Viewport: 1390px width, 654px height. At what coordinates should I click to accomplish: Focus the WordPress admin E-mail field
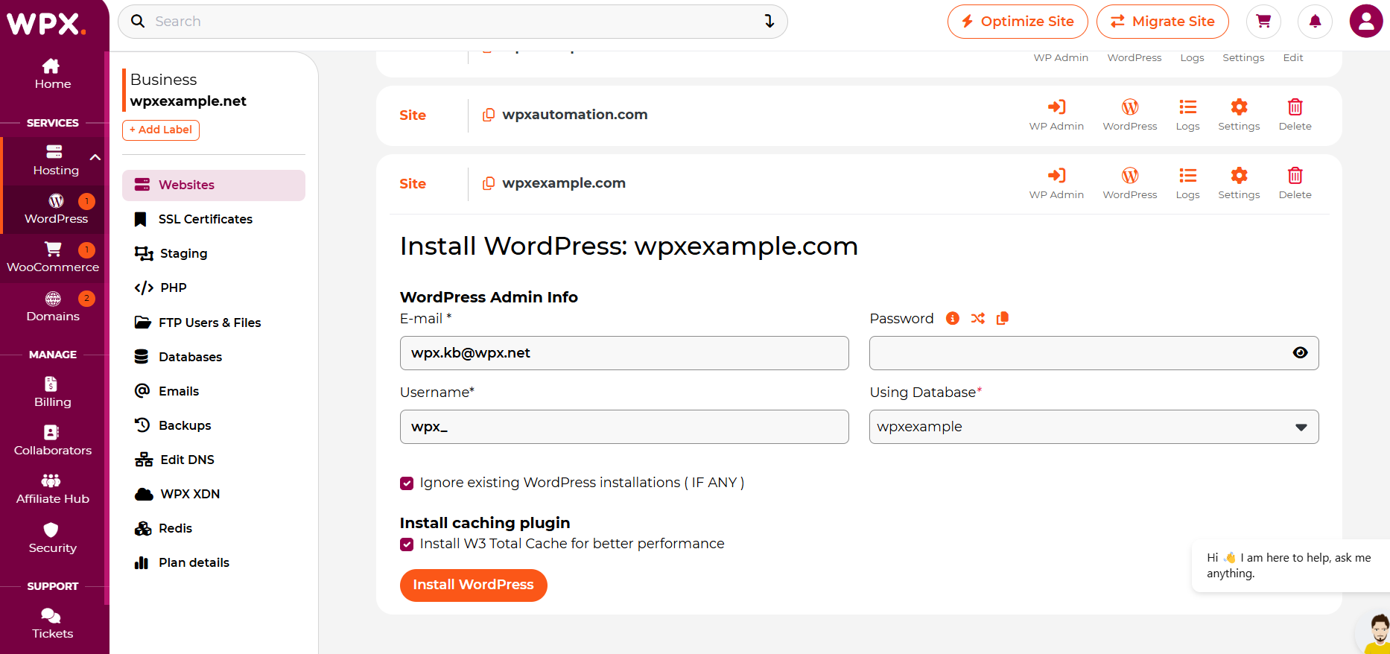[x=624, y=353]
